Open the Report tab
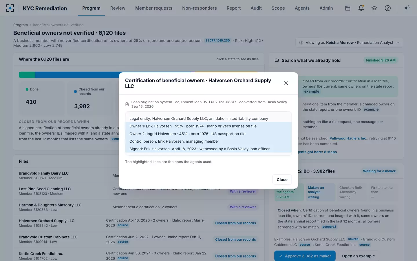417x261 pixels. (233, 8)
